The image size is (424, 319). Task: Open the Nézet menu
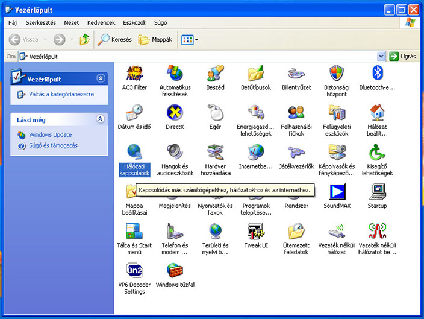(72, 23)
